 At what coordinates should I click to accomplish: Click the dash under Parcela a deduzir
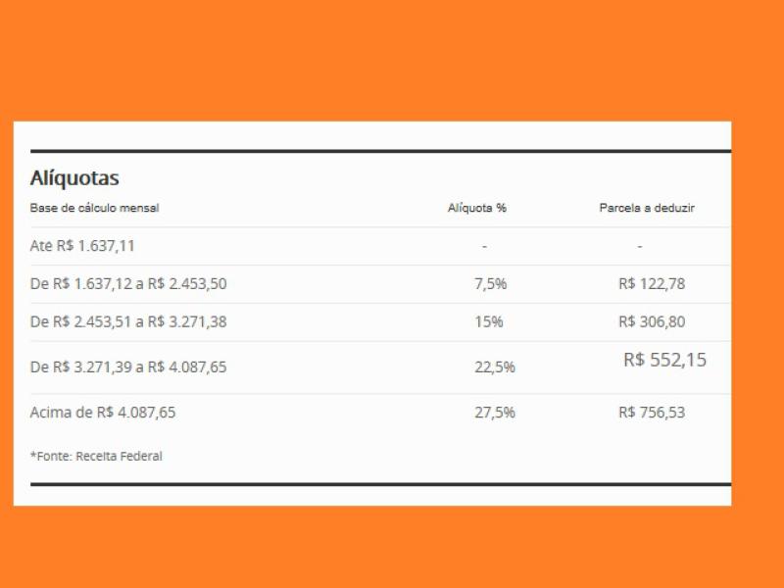pyautogui.click(x=640, y=246)
